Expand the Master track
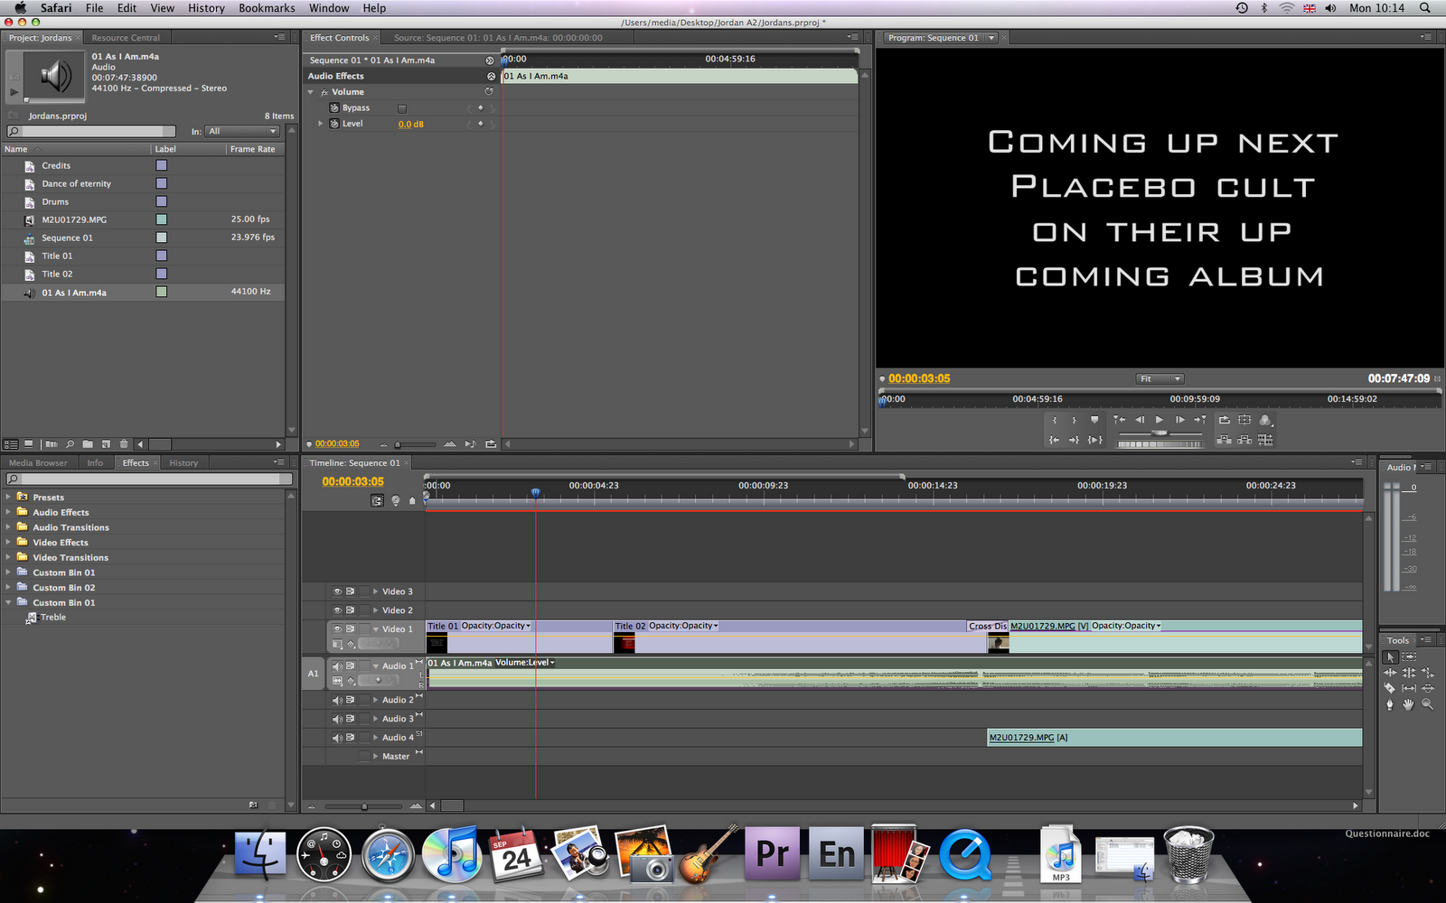1446x903 pixels. tap(376, 757)
